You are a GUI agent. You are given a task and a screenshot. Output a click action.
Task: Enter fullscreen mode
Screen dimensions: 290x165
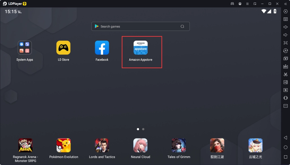point(285,43)
